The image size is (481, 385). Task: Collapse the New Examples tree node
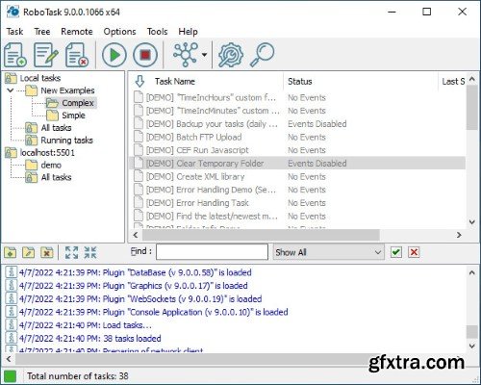click(x=11, y=90)
